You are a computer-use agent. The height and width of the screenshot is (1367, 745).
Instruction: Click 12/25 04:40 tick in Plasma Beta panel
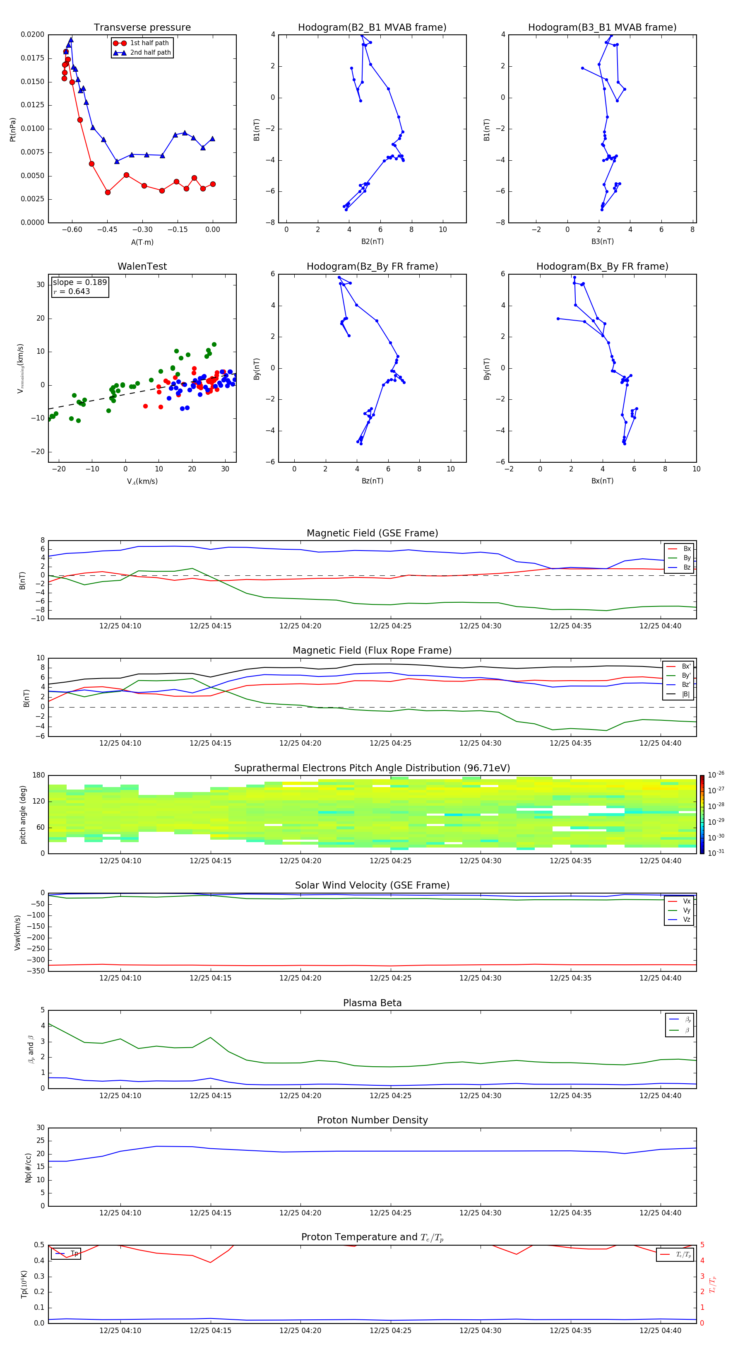tap(660, 1096)
